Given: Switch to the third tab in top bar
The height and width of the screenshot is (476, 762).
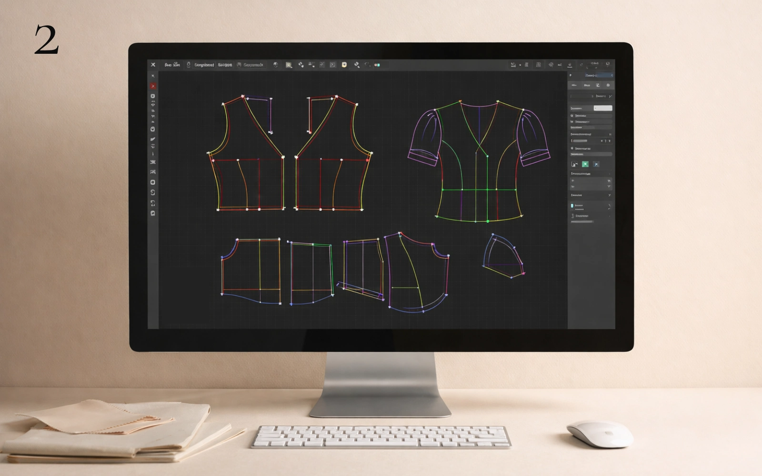Looking at the screenshot, I should (x=225, y=65).
